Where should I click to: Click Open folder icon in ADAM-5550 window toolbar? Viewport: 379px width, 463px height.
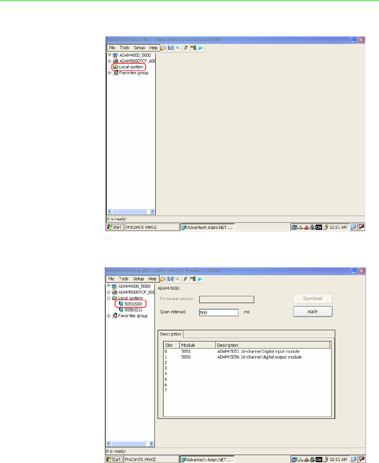tap(163, 279)
